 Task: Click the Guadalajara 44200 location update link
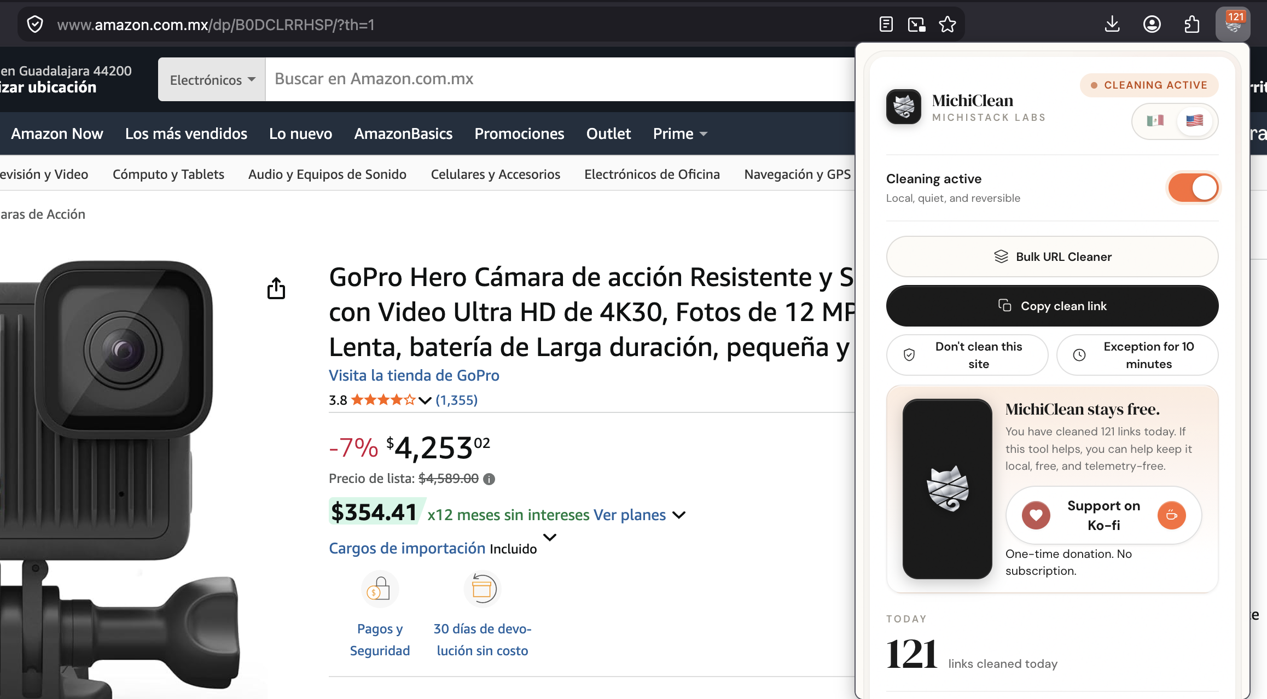pos(66,79)
